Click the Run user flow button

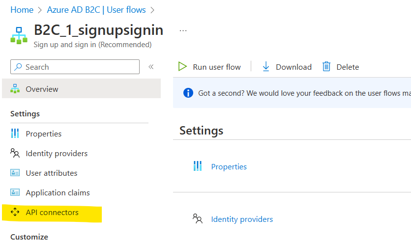[209, 67]
